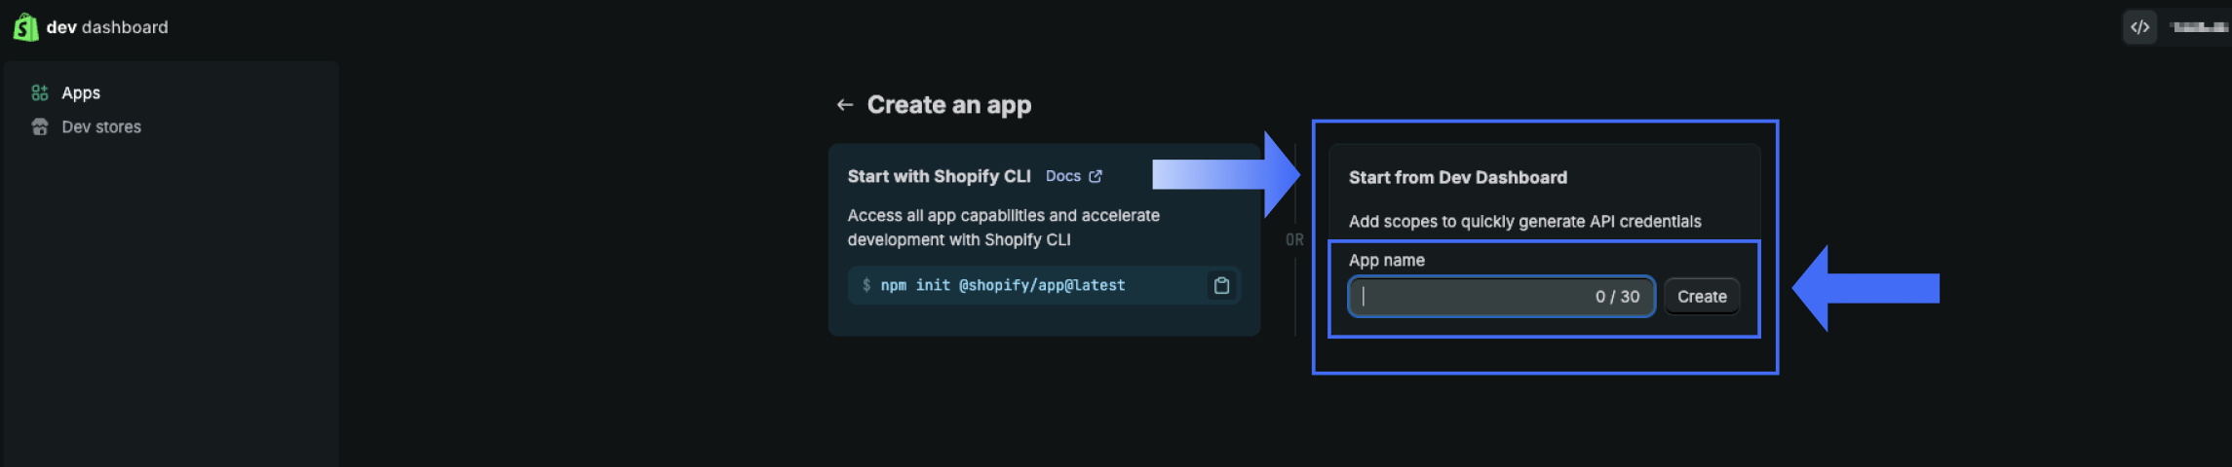Screen dimensions: 2232x467
Task: Click the Apps grid icon in sidebar
Action: tap(40, 92)
